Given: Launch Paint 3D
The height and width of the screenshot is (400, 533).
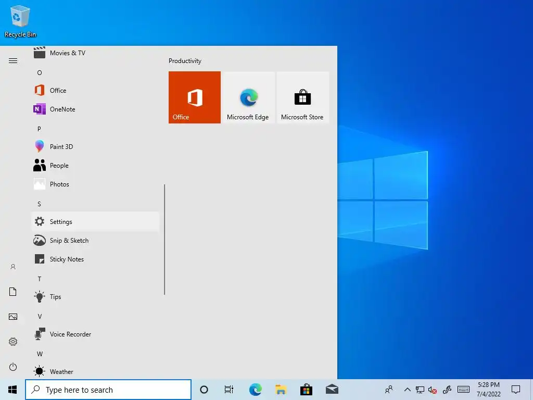Looking at the screenshot, I should [x=95, y=146].
